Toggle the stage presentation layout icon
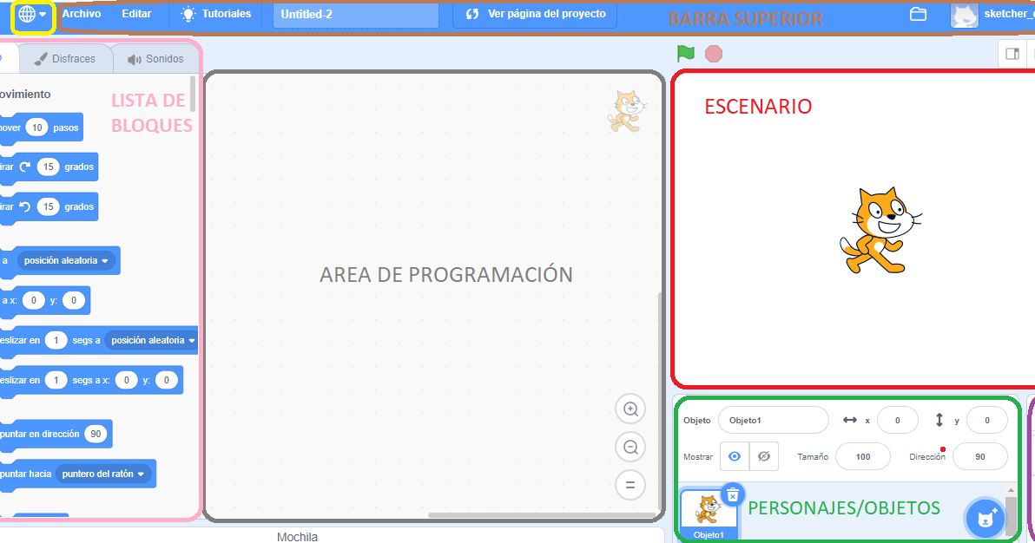 pyautogui.click(x=1012, y=53)
